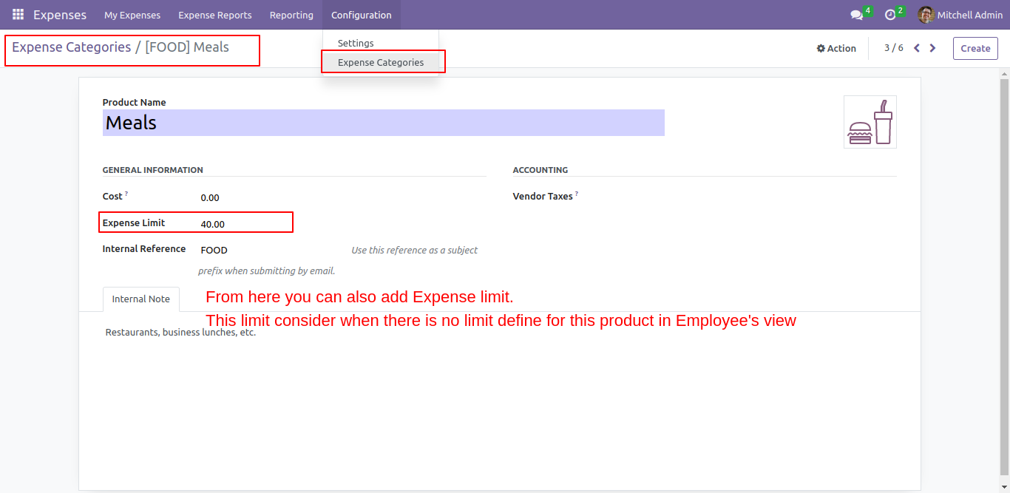
Task: Open My Expenses menu
Action: coord(132,15)
